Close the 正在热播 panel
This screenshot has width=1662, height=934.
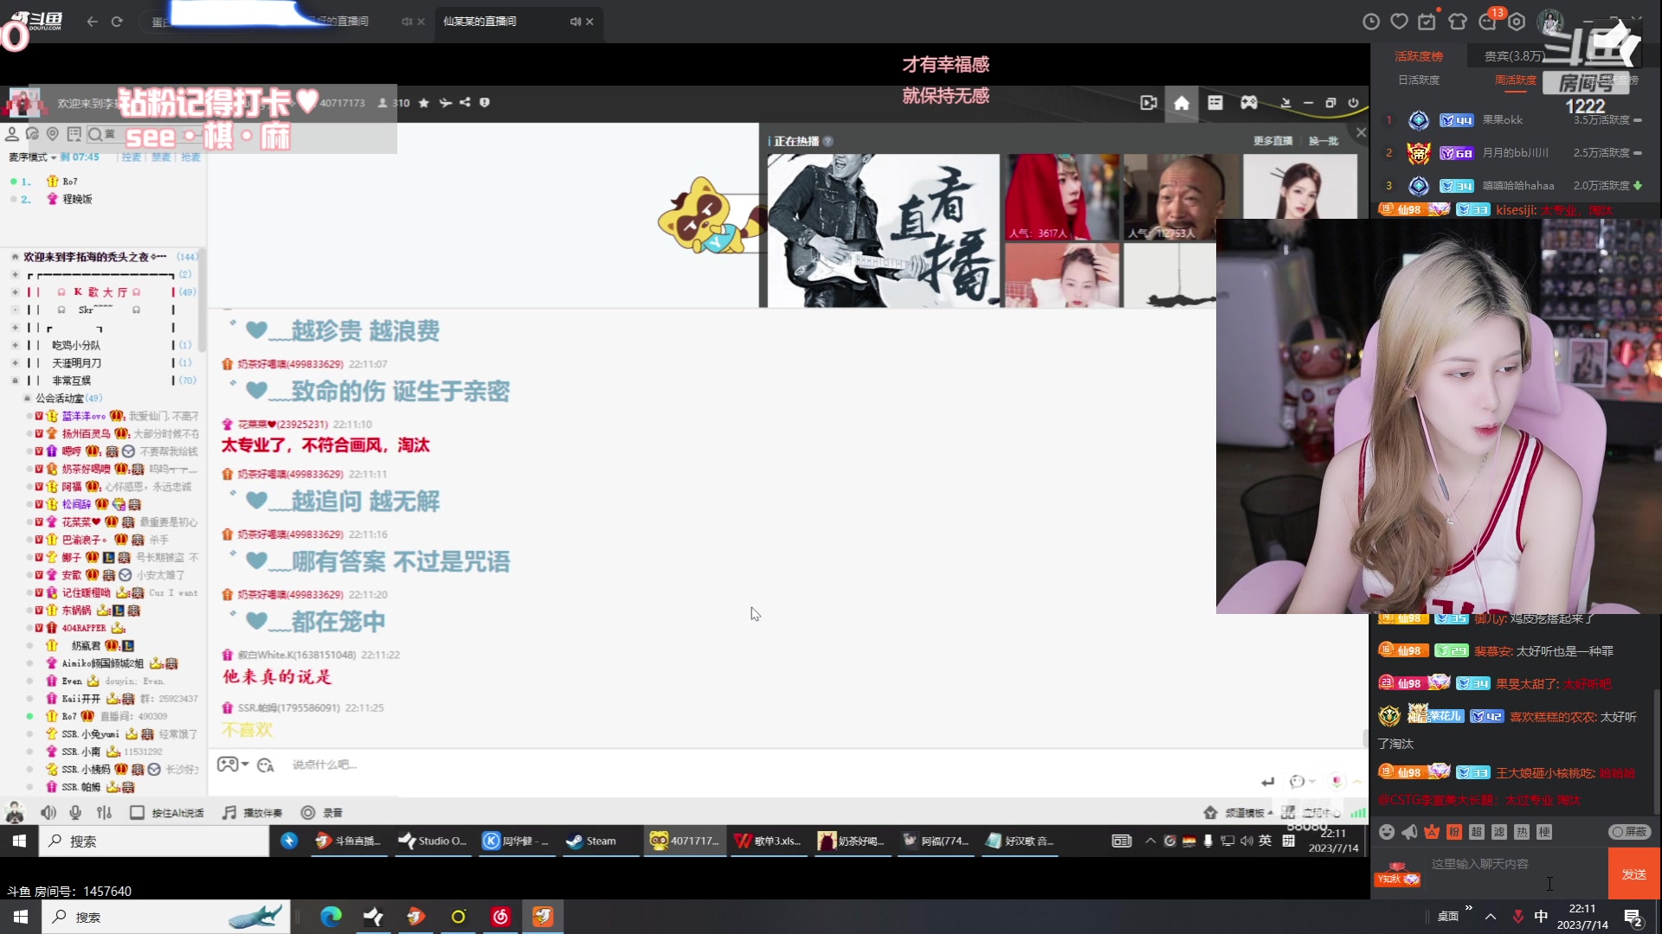tap(1361, 132)
